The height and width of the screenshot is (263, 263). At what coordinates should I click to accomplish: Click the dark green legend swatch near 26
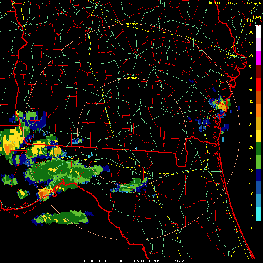258,149
